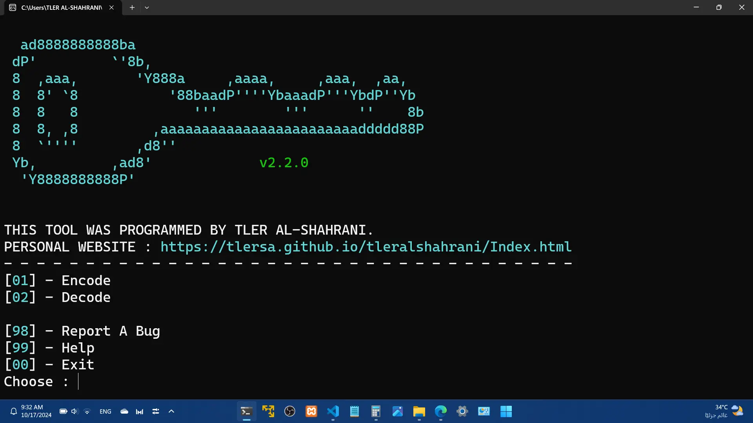Open Settings gear in the taskbar
Image resolution: width=753 pixels, height=423 pixels.
[462, 411]
